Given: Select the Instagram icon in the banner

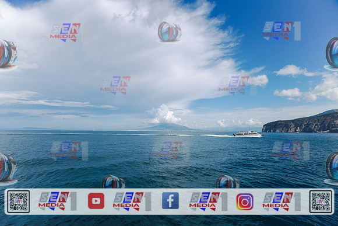Looking at the screenshot, I should (245, 201).
